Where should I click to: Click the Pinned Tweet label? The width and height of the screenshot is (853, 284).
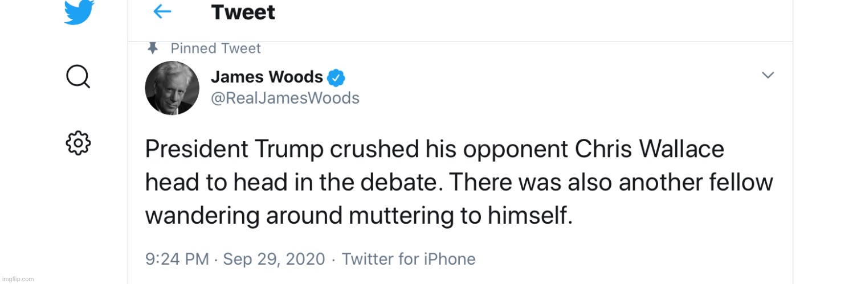pyautogui.click(x=215, y=48)
